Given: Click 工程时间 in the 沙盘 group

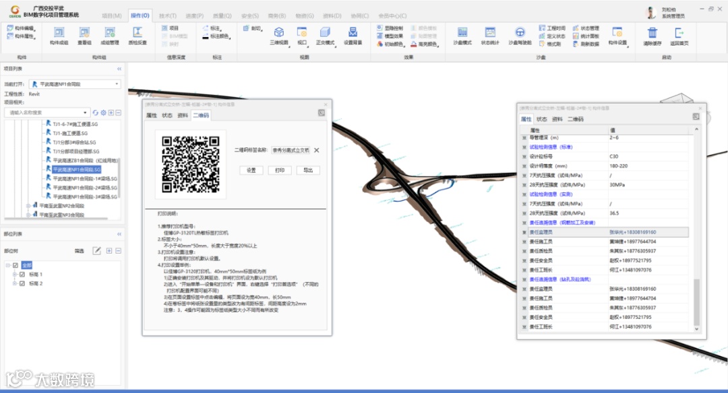Looking at the screenshot, I should pos(552,28).
